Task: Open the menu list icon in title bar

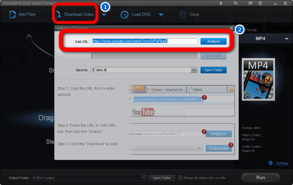Action: 260,3
